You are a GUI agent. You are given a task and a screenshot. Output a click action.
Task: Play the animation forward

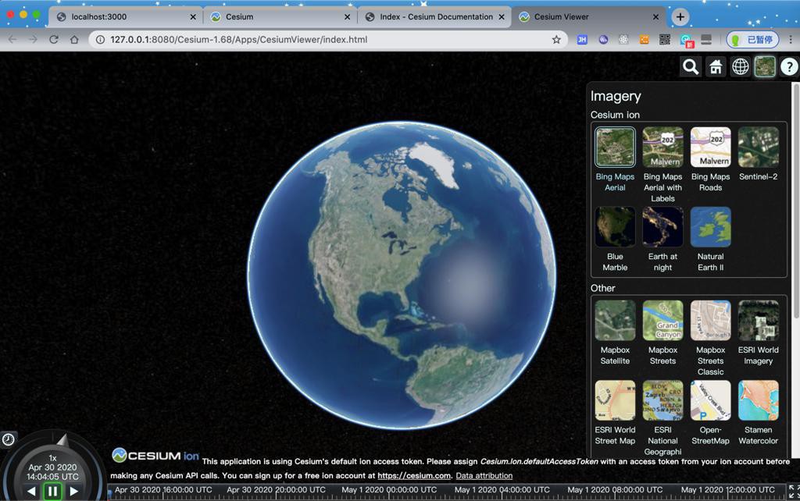tap(74, 492)
